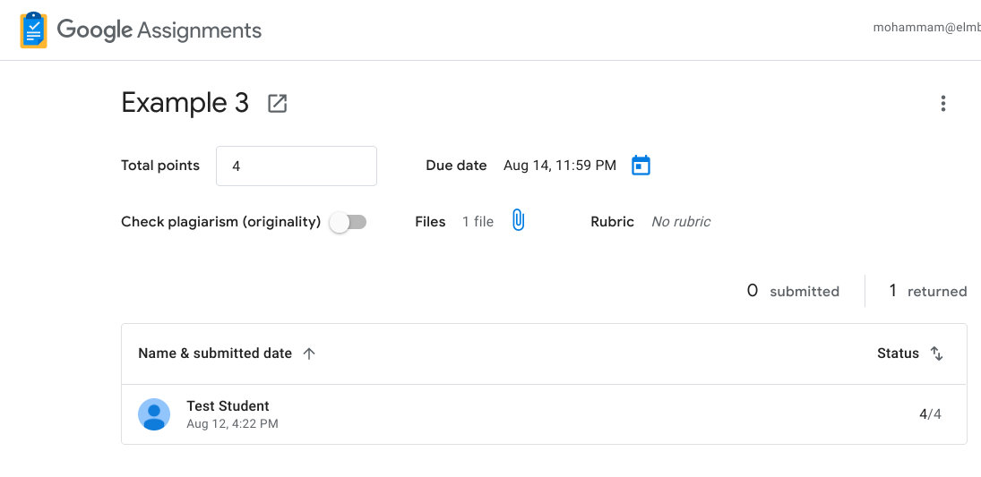Click the paperclip attach files icon
This screenshot has width=981, height=477.
click(518, 221)
